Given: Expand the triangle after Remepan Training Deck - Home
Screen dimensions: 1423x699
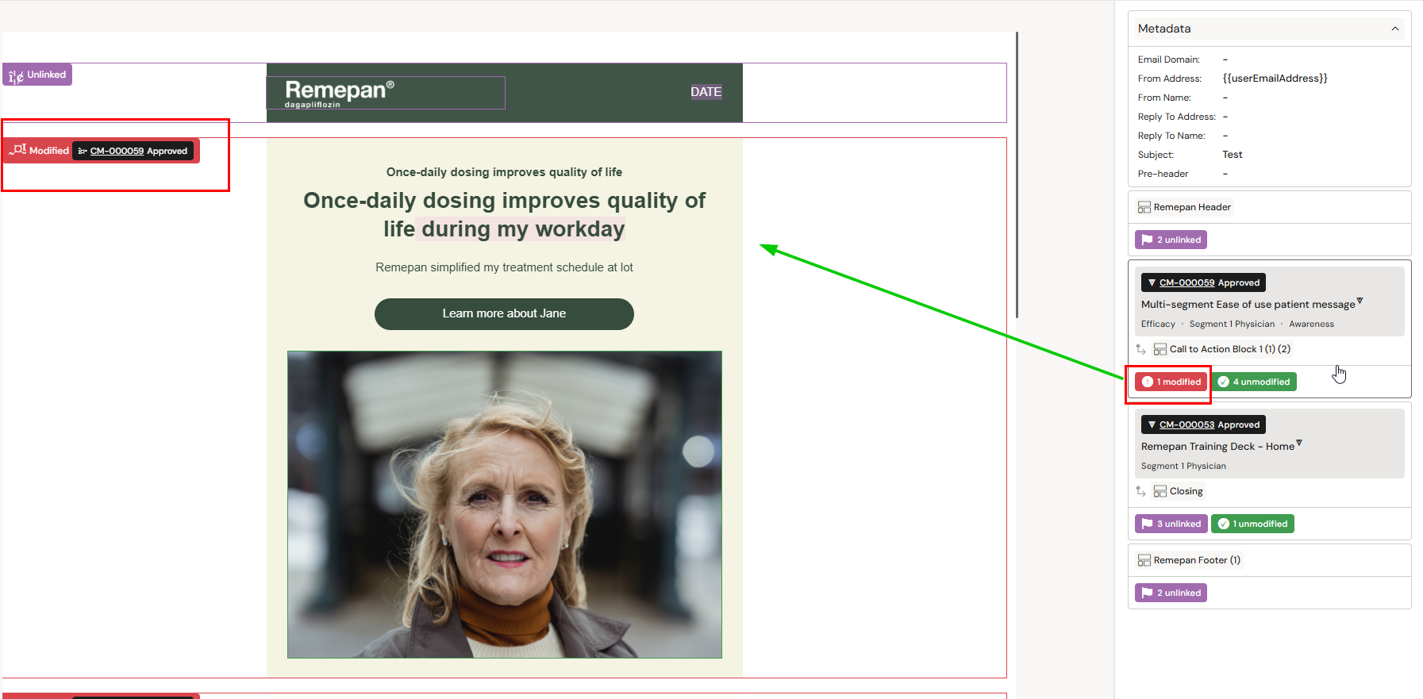Looking at the screenshot, I should (1298, 443).
